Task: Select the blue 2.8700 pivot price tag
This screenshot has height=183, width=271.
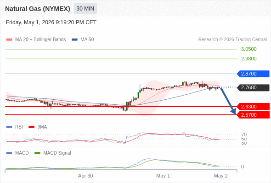Action: click(x=253, y=74)
